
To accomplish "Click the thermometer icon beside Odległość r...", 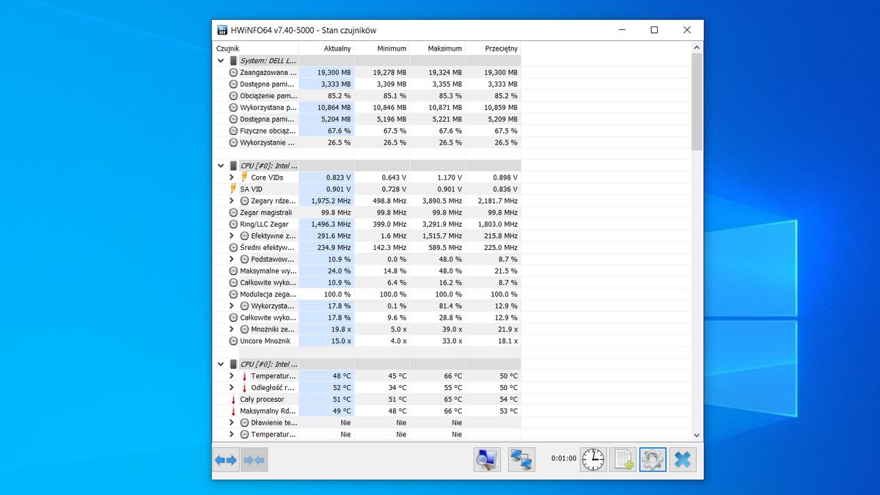I will 245,388.
